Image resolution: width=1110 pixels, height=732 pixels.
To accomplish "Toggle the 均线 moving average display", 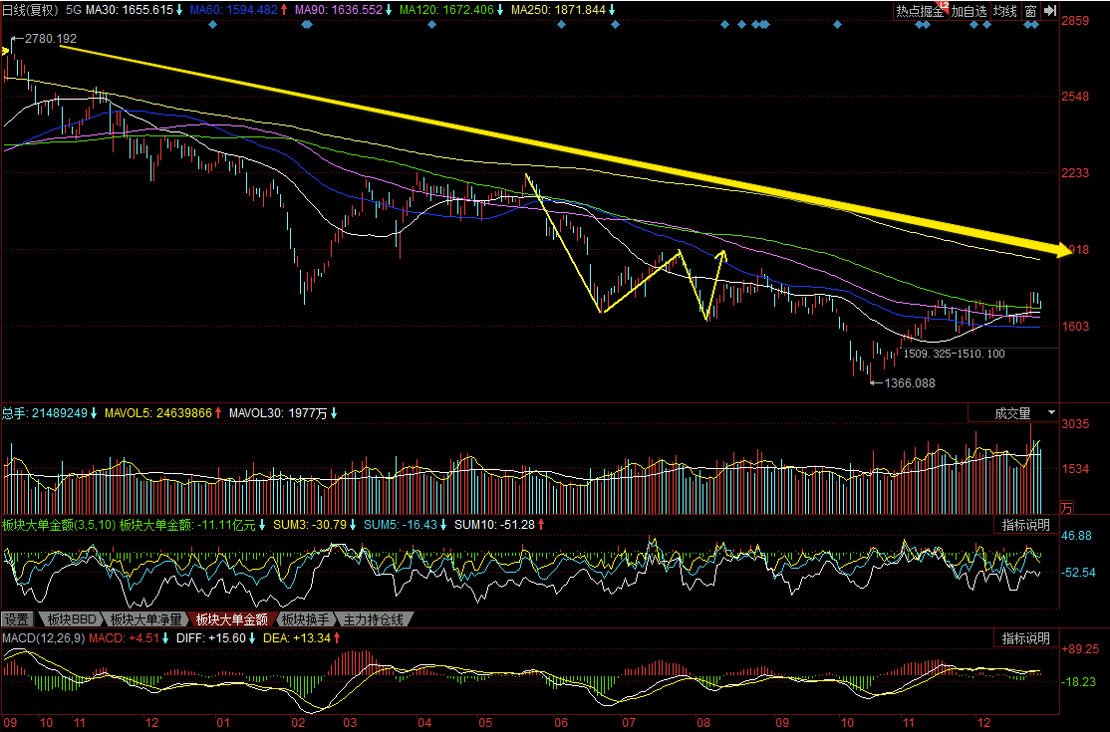I will (1004, 11).
